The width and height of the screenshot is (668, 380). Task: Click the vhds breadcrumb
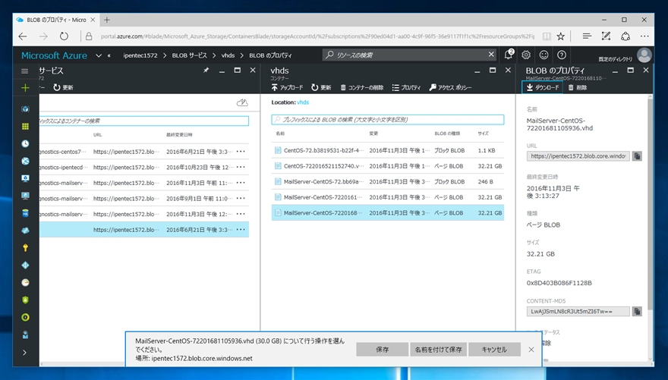(x=228, y=55)
